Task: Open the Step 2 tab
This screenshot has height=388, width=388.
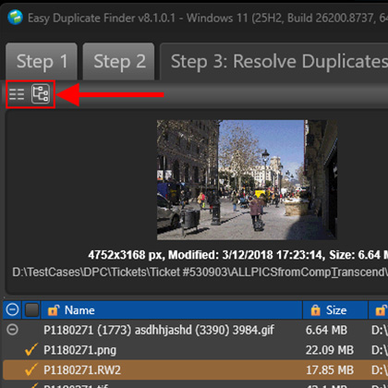Action: (118, 61)
